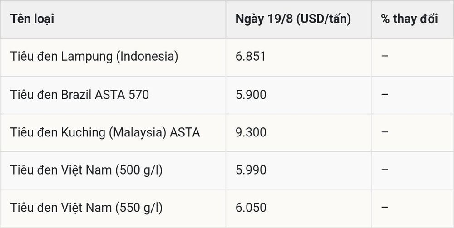Select the Tiêu đen Lampung (Indonesia) cell
The image size is (454, 228).
(x=113, y=57)
